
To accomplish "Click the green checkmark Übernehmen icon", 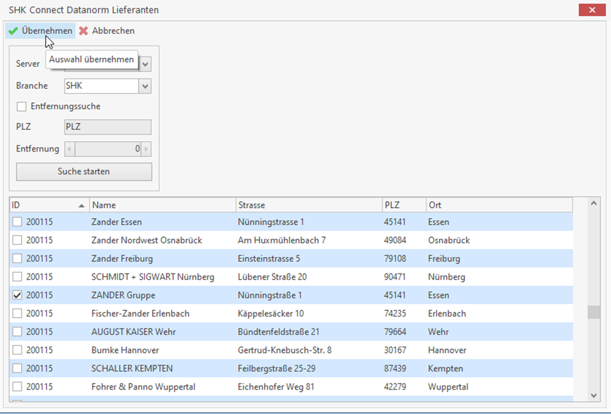I will [x=13, y=31].
